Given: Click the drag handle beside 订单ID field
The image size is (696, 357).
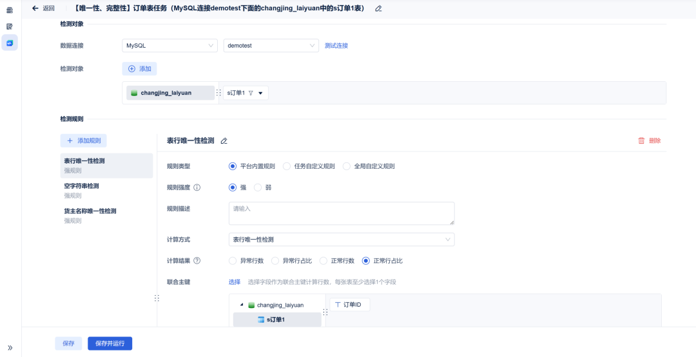Looking at the screenshot, I should [325, 312].
